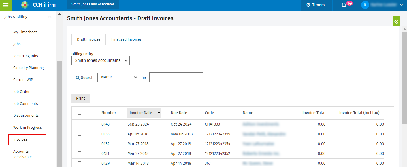This screenshot has width=407, height=167.
Task: Check the box for invoice 0131
Action: 79,153
